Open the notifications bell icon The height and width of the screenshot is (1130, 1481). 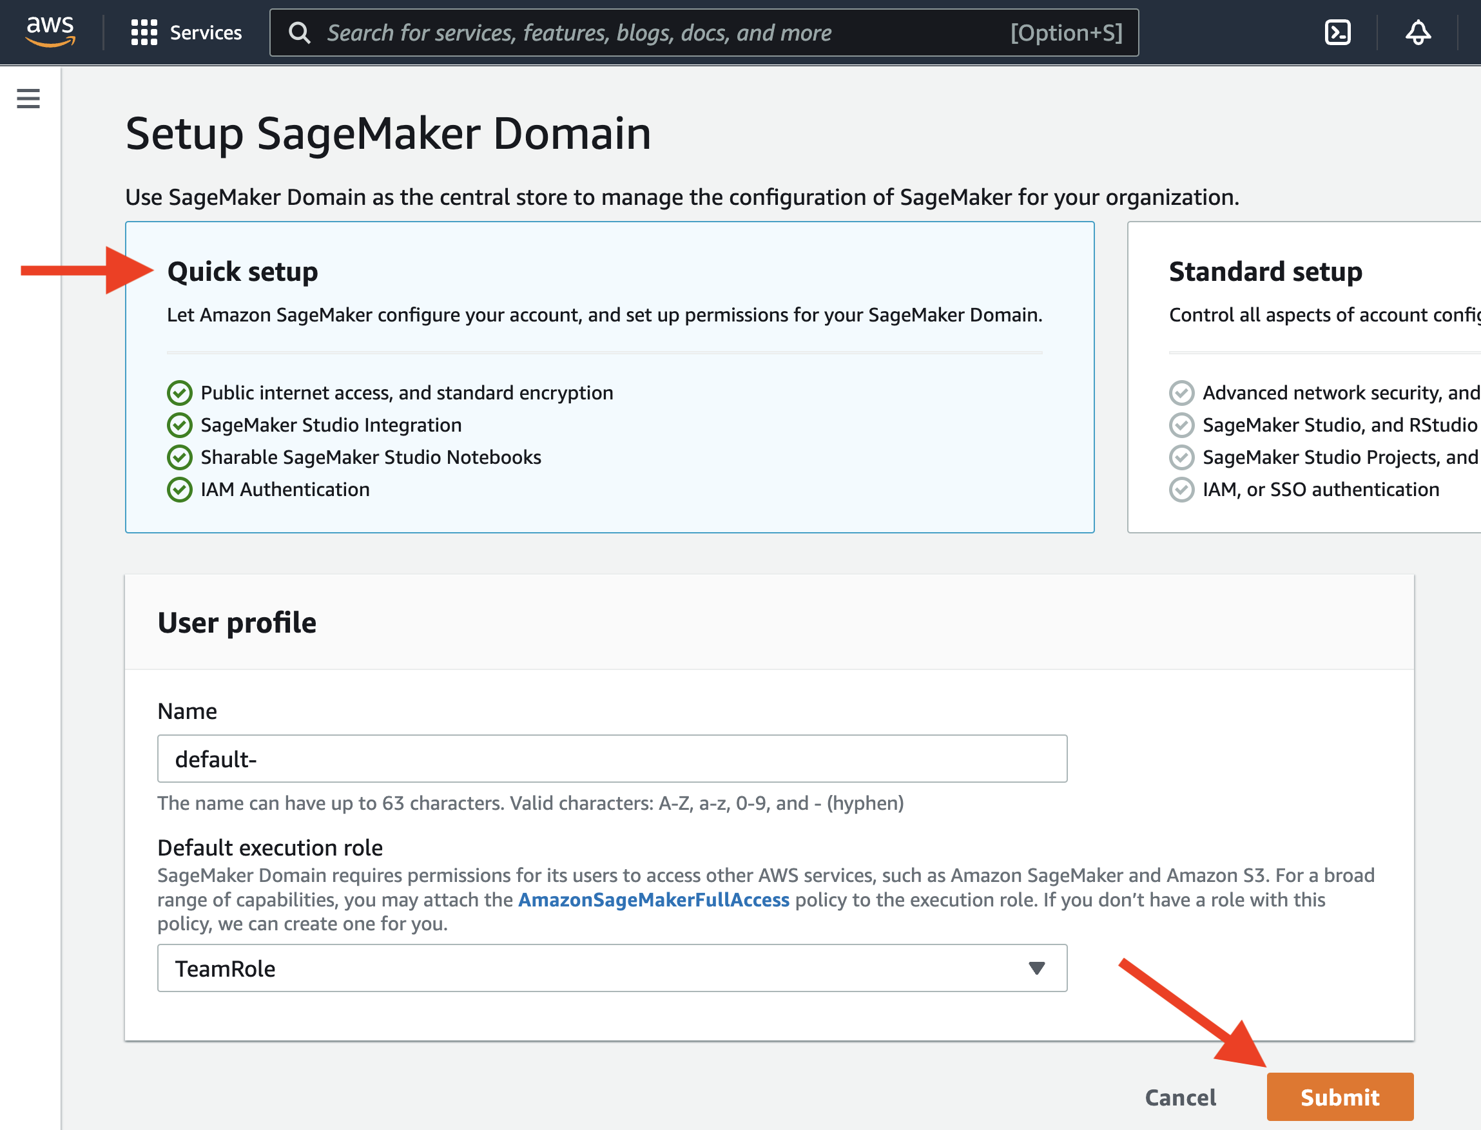1418,32
